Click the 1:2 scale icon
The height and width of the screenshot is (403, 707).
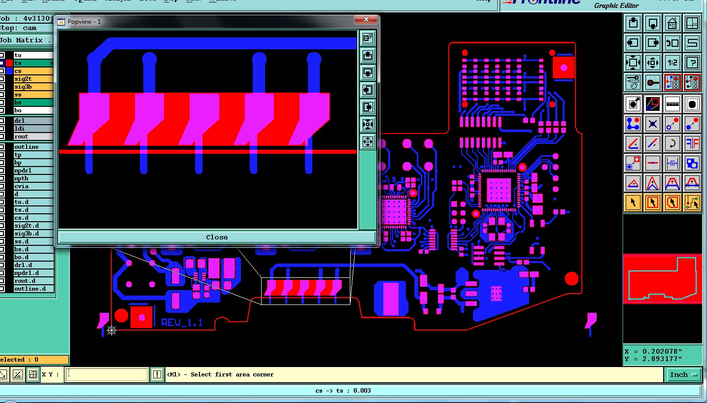pyautogui.click(x=673, y=62)
